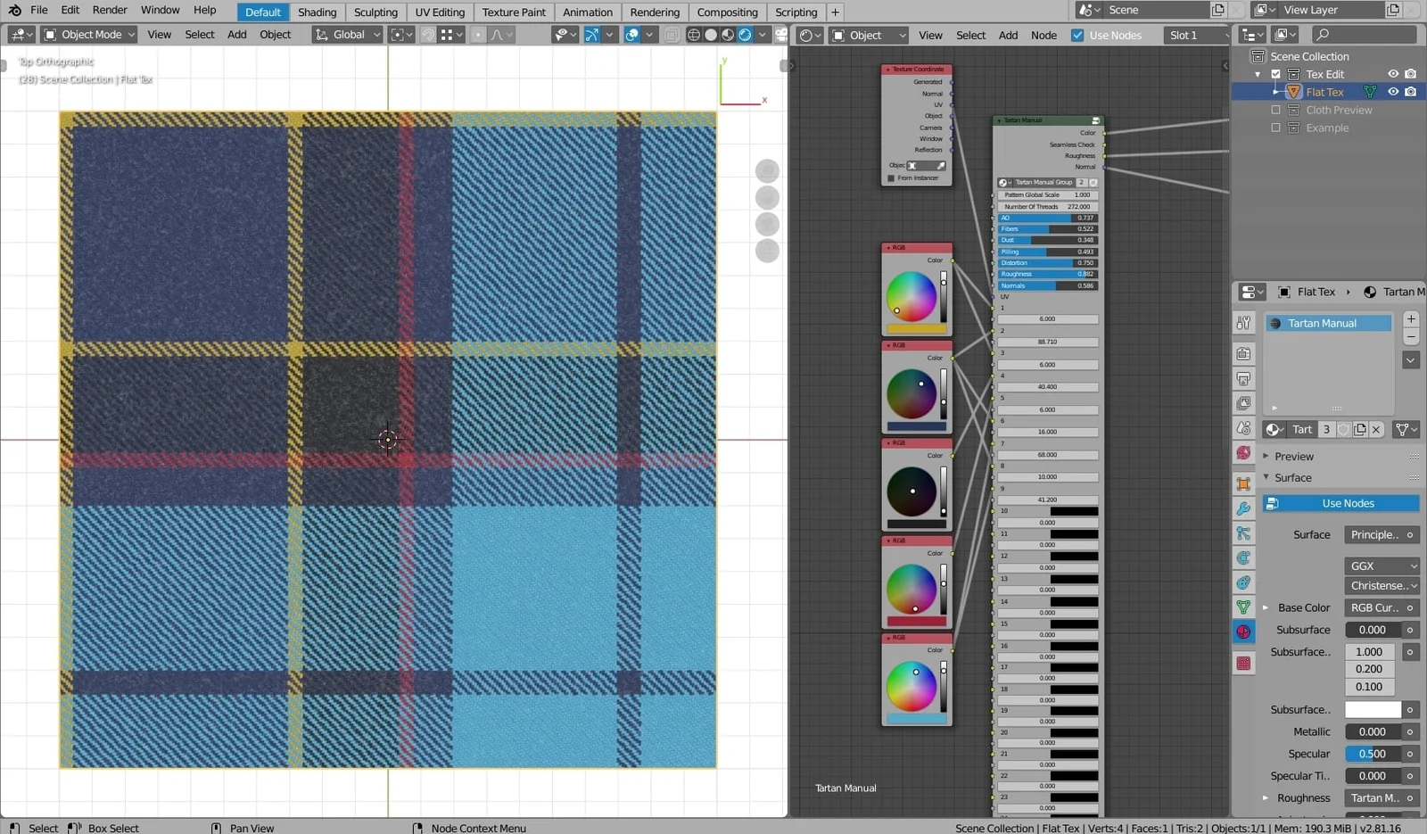Switch to the Shading workspace tab

(x=318, y=12)
